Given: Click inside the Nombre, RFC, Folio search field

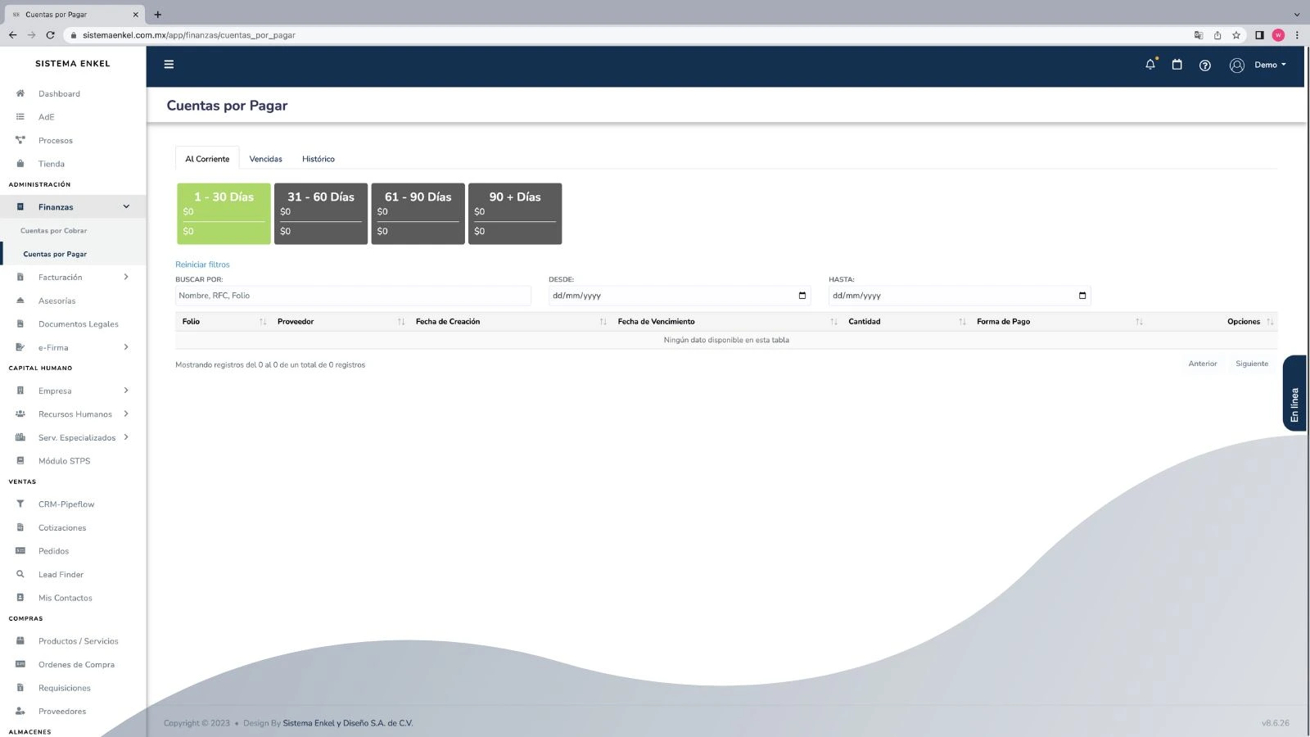Looking at the screenshot, I should coord(352,295).
